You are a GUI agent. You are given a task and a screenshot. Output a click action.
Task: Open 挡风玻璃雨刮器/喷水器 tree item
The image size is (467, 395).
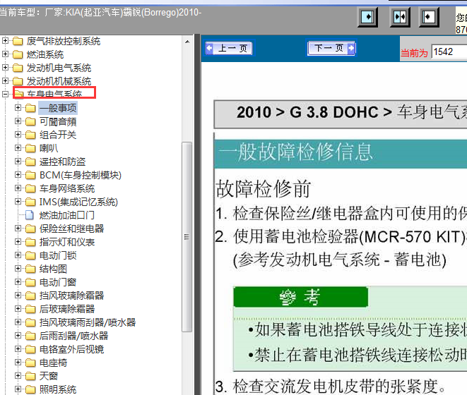(x=88, y=322)
